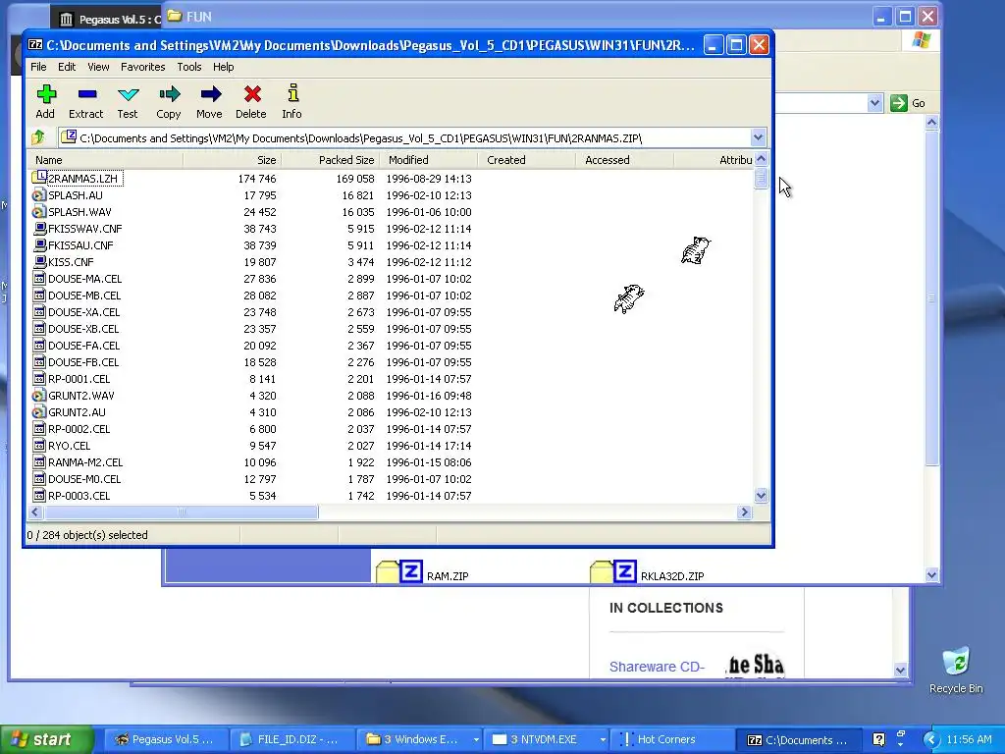1005x754 pixels.
Task: Click the Windows start button
Action: [x=46, y=739]
